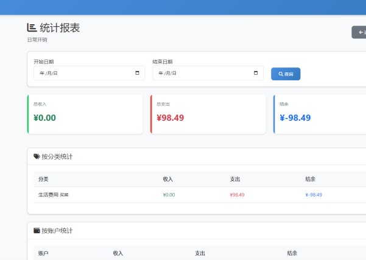Open the calendar picker in 结束日期 field
This screenshot has width=366, height=260.
(256, 74)
